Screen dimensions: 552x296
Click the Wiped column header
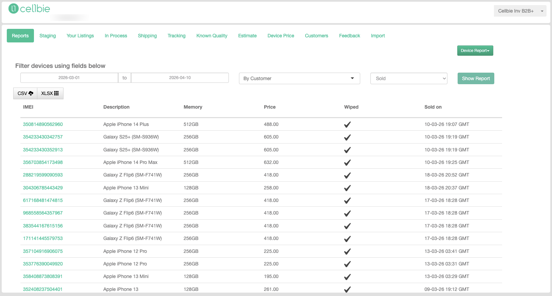point(351,107)
